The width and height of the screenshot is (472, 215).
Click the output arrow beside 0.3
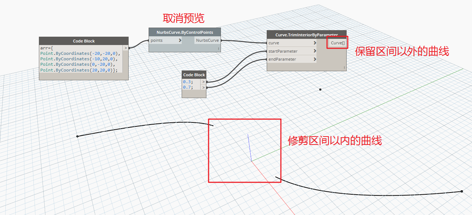coord(203,82)
